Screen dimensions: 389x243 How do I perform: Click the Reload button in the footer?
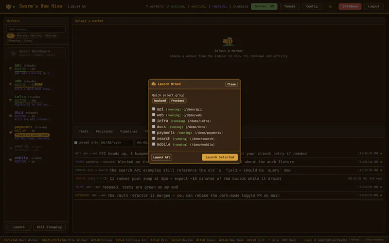(x=354, y=240)
